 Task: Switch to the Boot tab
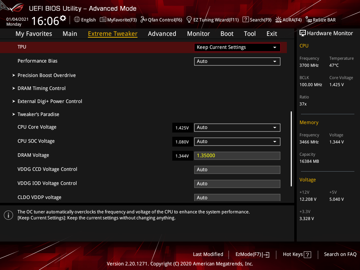pyautogui.click(x=227, y=34)
